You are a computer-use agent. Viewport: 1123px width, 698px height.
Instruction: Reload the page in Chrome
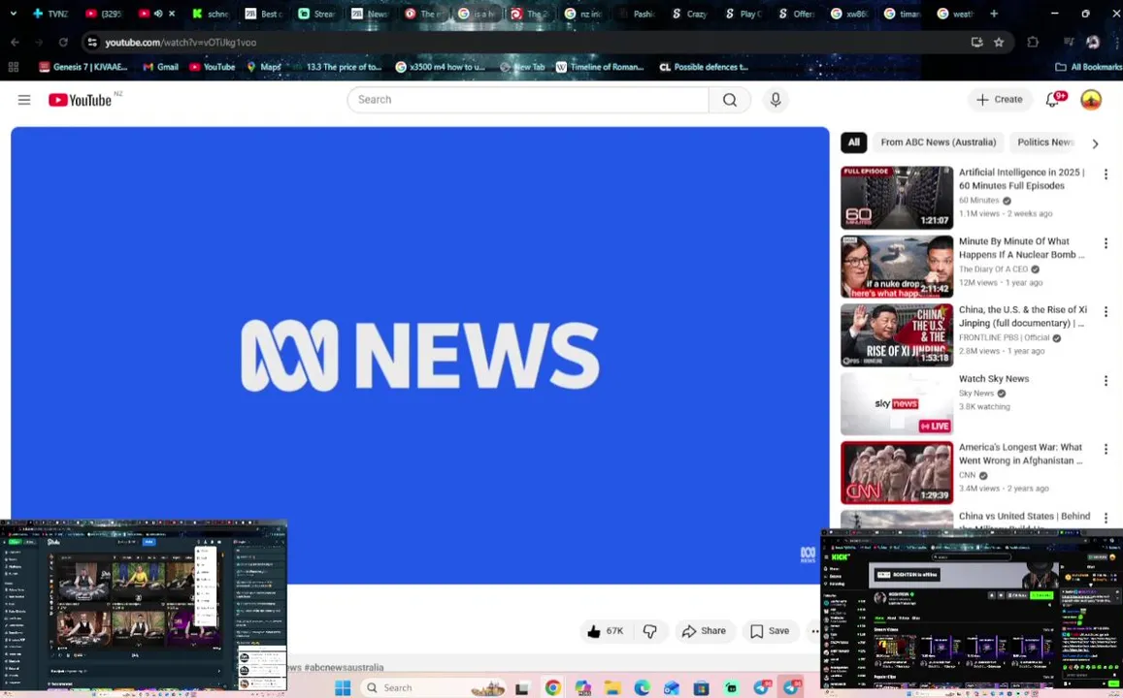tap(63, 43)
